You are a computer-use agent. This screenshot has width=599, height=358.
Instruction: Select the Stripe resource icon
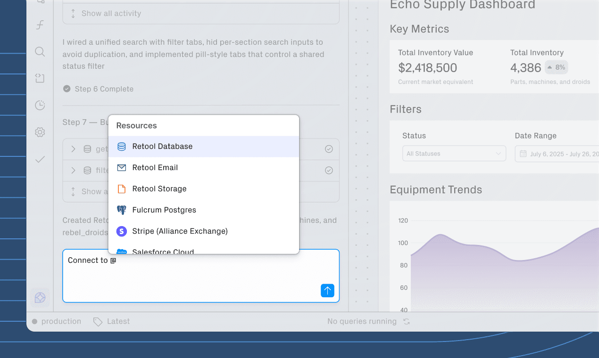pos(122,231)
